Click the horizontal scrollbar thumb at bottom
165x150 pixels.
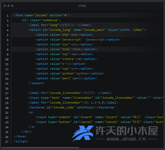(x=40, y=148)
